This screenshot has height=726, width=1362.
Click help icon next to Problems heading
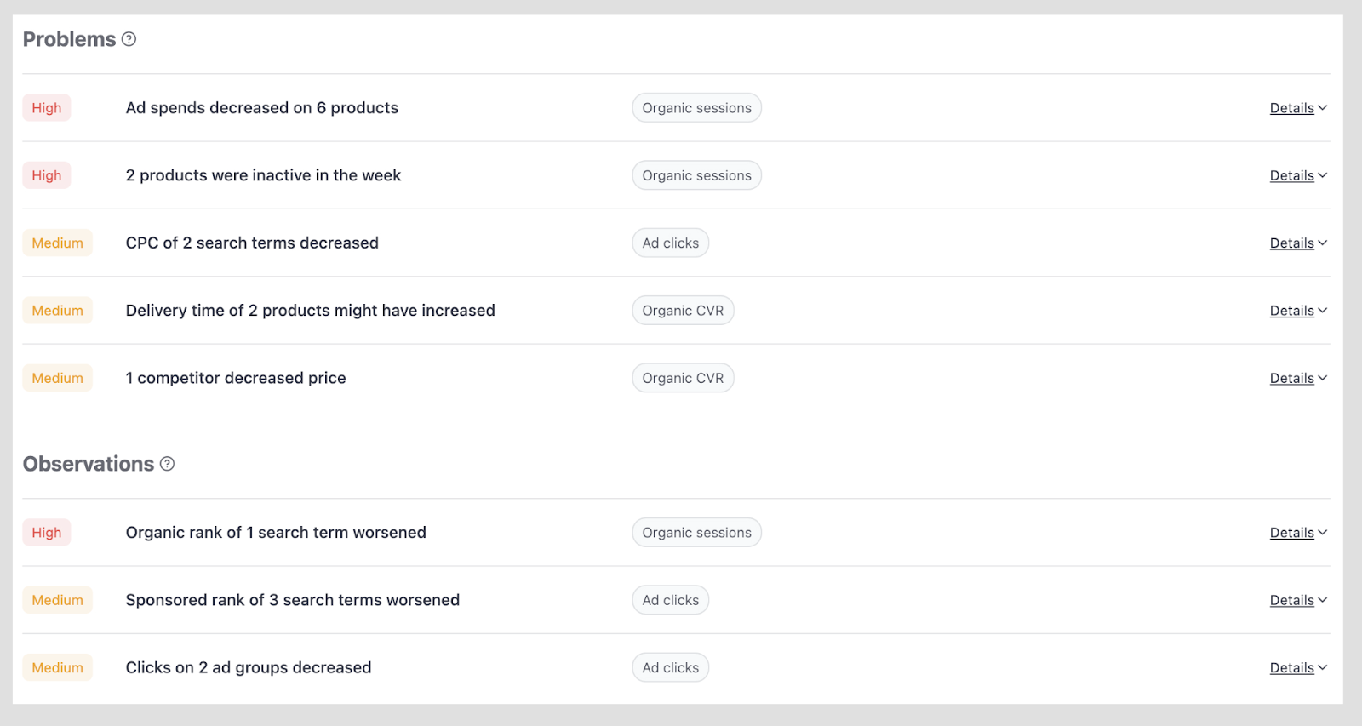[129, 39]
